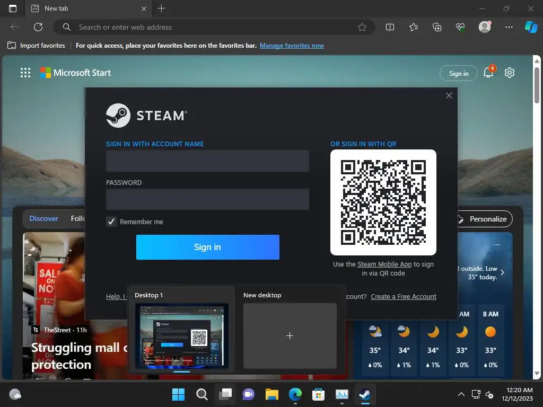Open Browser essentials heart icon

tap(460, 27)
